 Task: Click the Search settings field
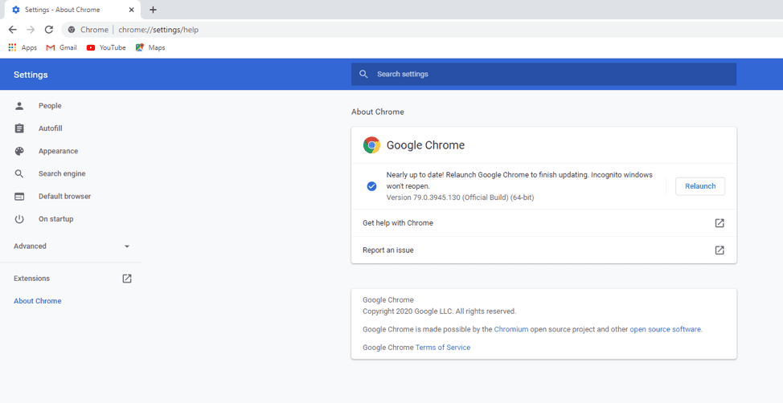point(543,75)
